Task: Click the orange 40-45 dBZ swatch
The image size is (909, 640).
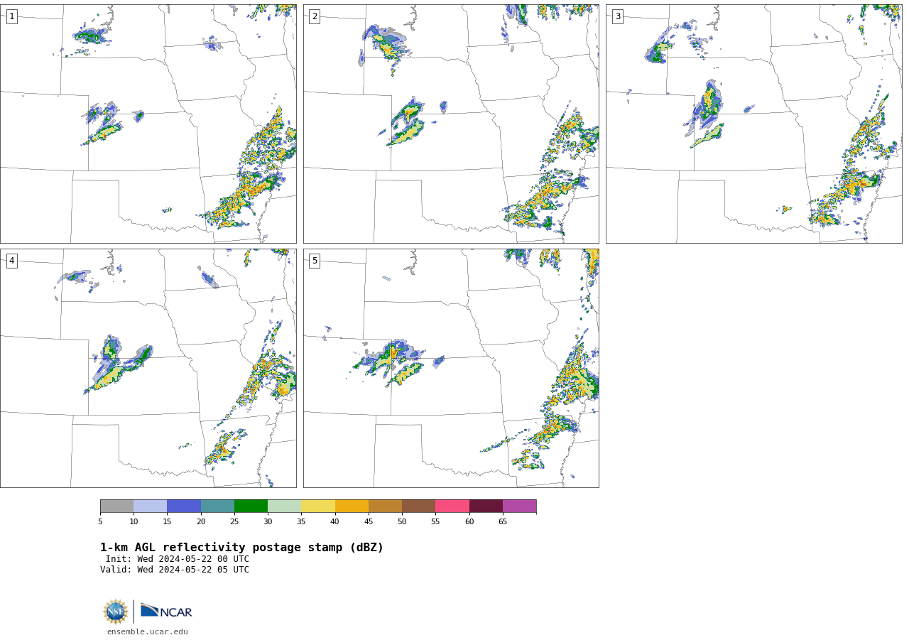Action: pos(352,506)
